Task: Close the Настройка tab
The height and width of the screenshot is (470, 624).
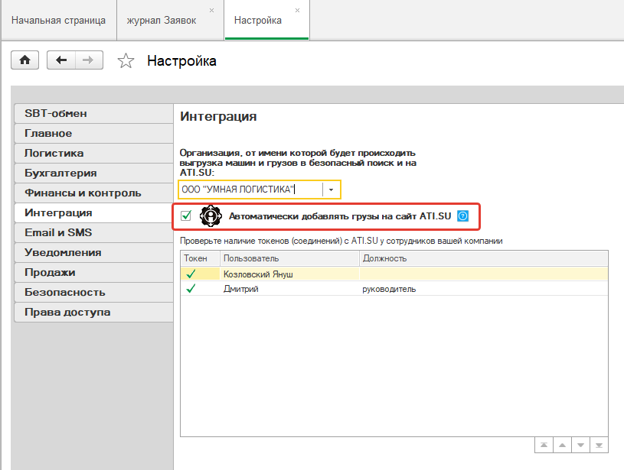Action: pos(297,11)
